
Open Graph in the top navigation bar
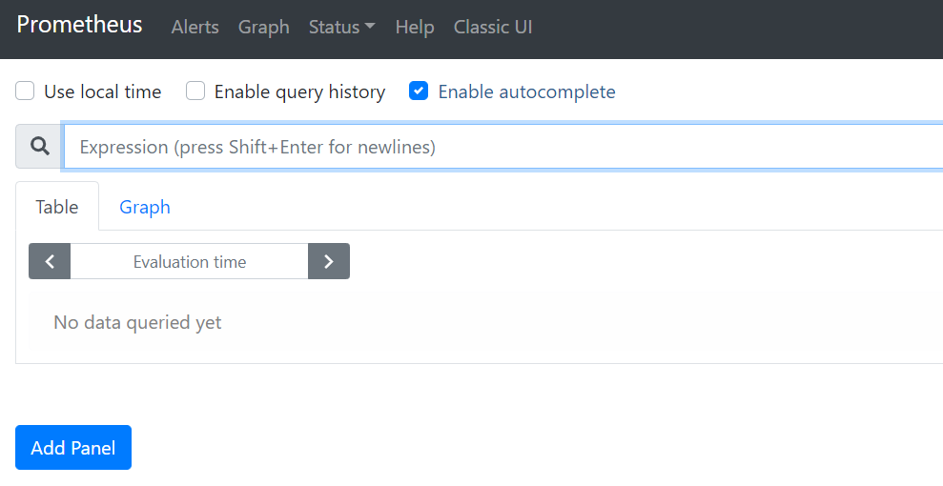click(x=263, y=27)
